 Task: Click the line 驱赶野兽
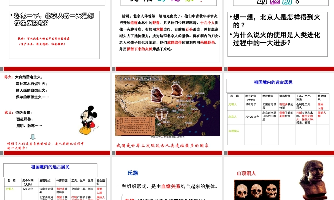(x=24, y=119)
